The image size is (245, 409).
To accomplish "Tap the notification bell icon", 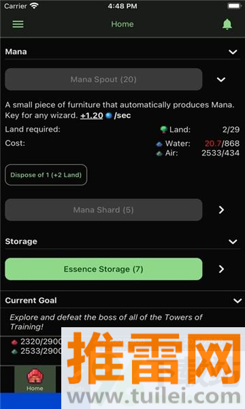I will coord(227,25).
